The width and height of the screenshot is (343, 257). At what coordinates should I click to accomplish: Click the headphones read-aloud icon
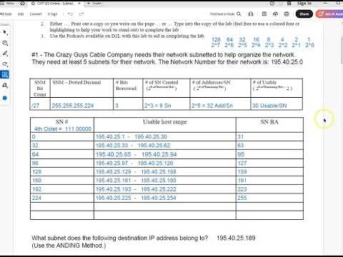[251, 14]
